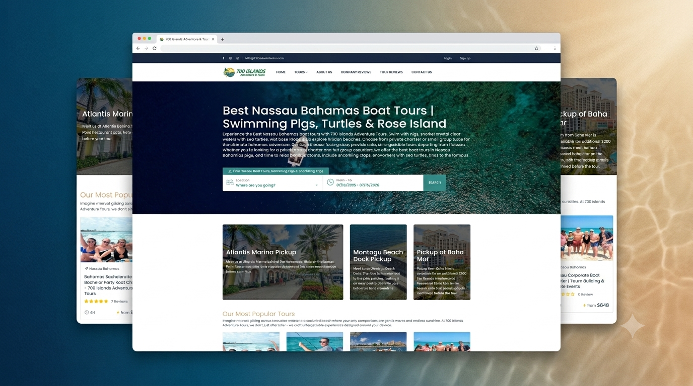Image resolution: width=693 pixels, height=386 pixels.
Task: Click the left background window's bachelor party tour title
Action: [108, 285]
